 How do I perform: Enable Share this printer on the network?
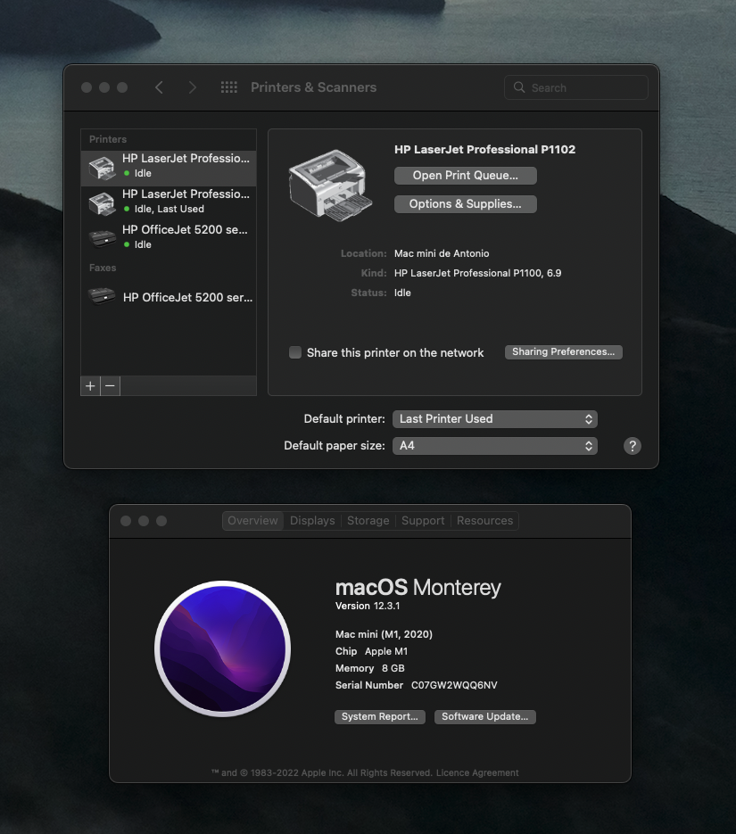[295, 352]
